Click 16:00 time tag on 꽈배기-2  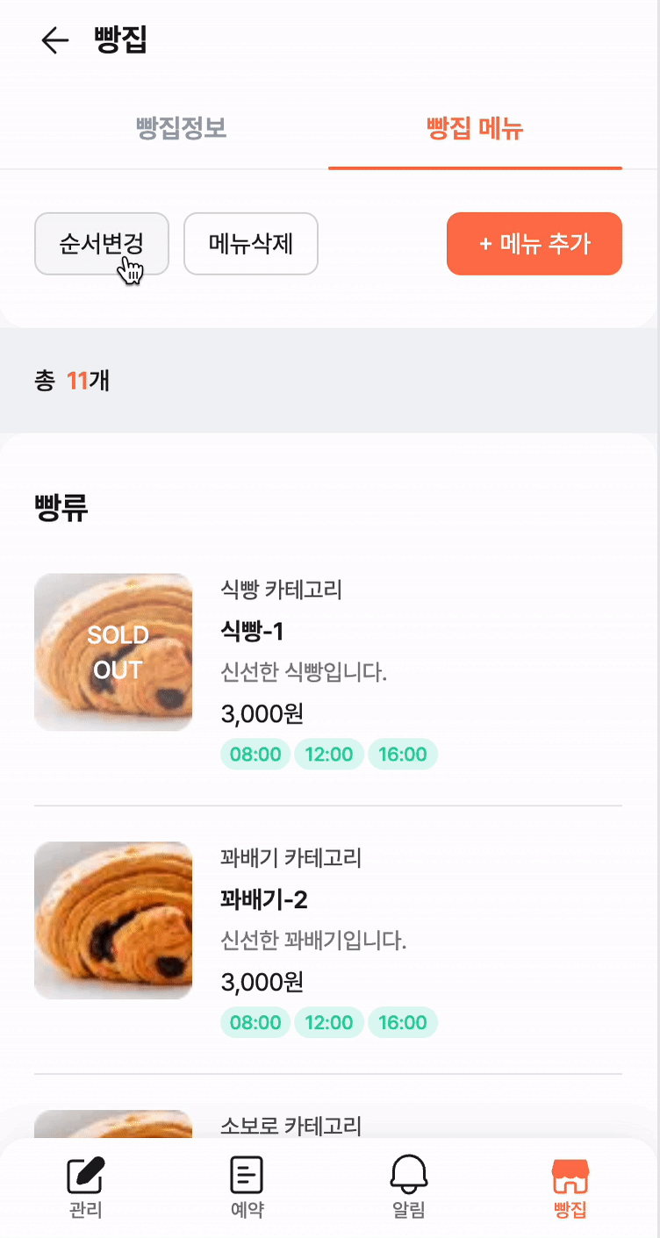pos(403,1023)
